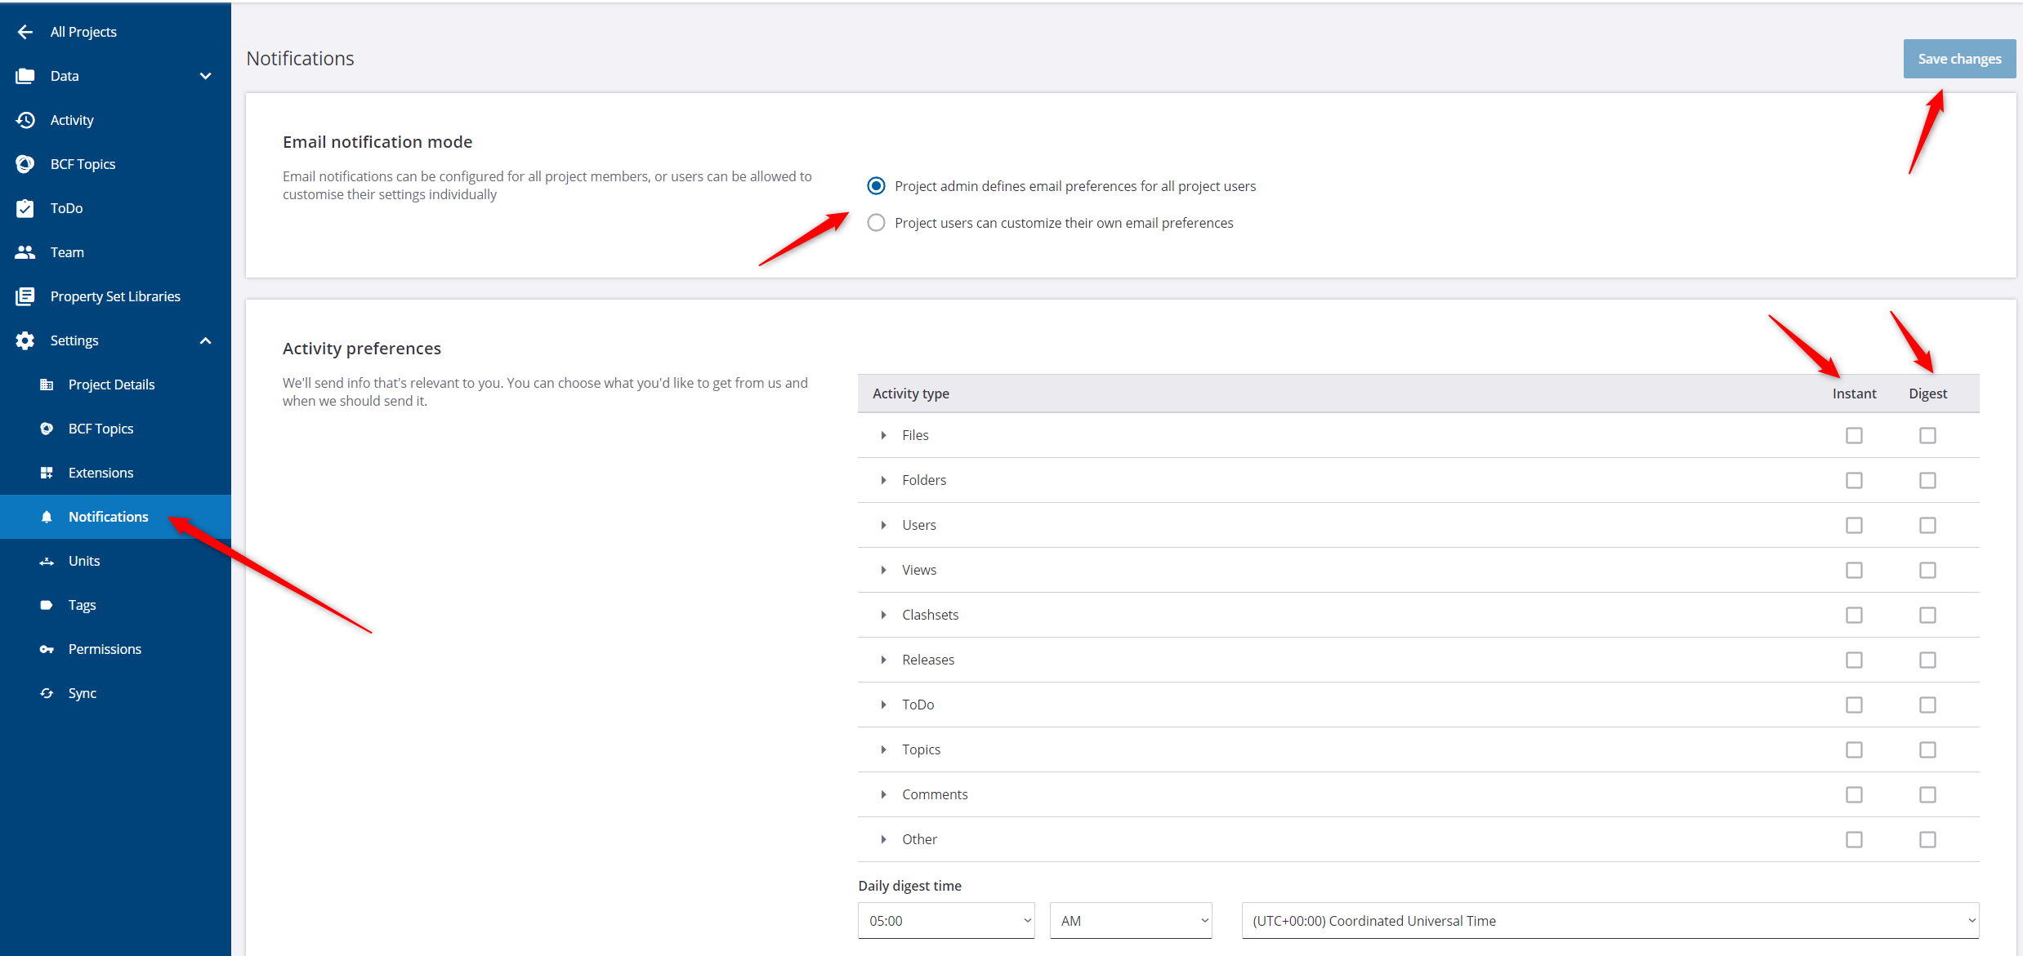This screenshot has width=2023, height=956.
Task: Click the BCF Topics icon in main sidebar
Action: pyautogui.click(x=25, y=164)
